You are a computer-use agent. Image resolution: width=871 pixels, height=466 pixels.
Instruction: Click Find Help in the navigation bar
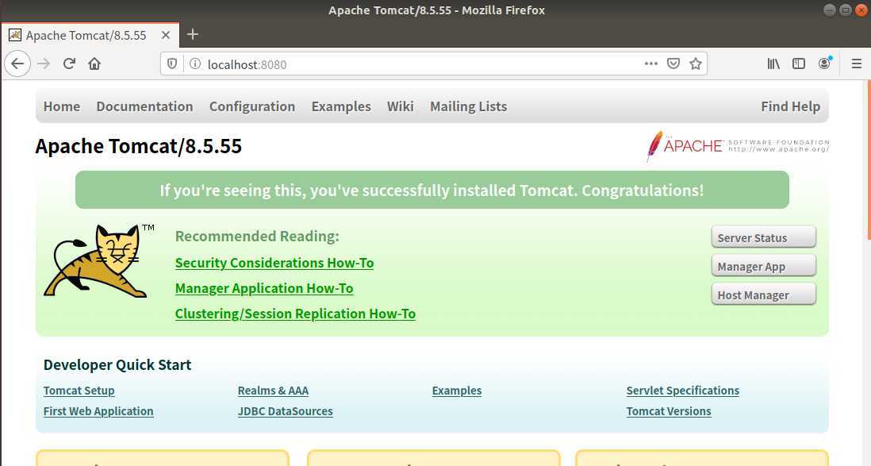pos(790,106)
